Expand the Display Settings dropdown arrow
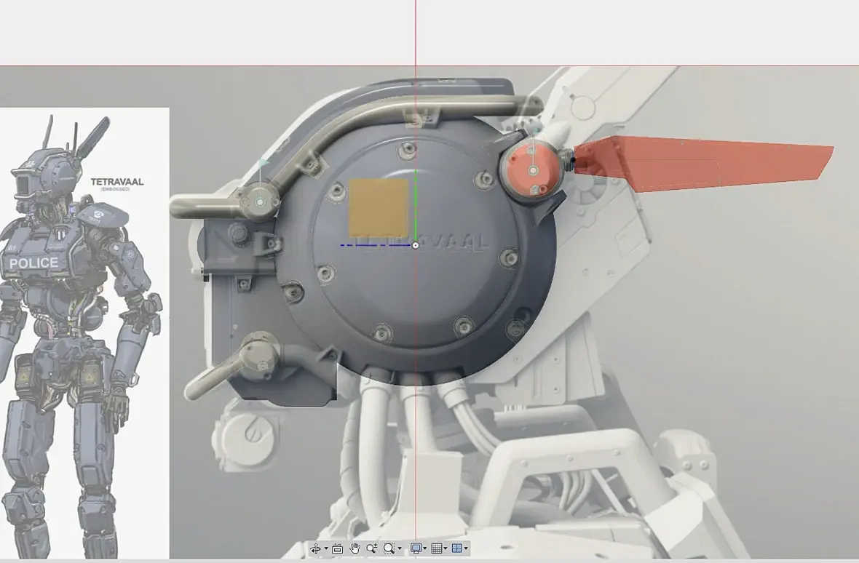 424,548
